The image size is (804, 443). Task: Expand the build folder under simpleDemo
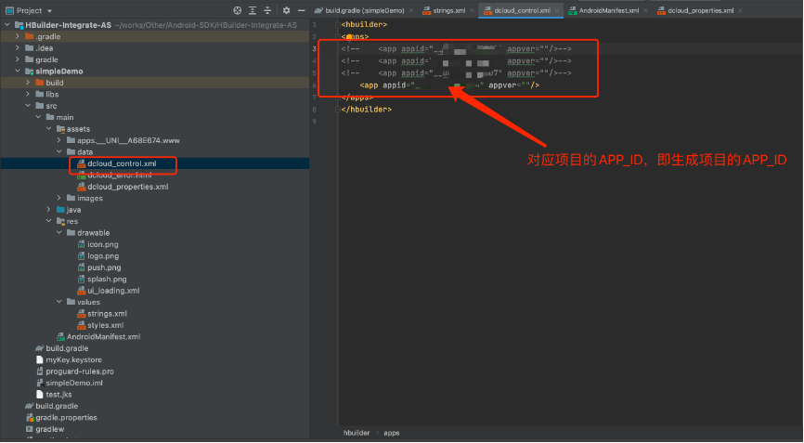(28, 83)
